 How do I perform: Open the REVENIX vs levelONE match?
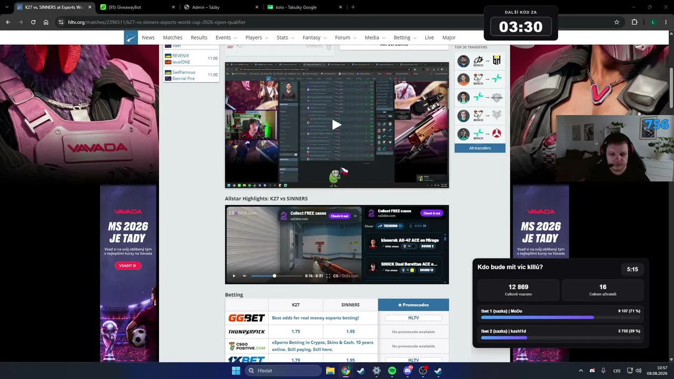pos(191,58)
